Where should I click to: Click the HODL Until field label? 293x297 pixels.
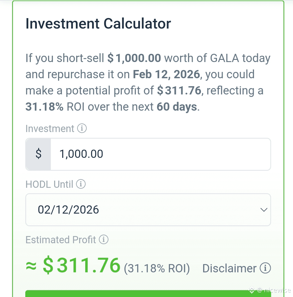tap(49, 184)
